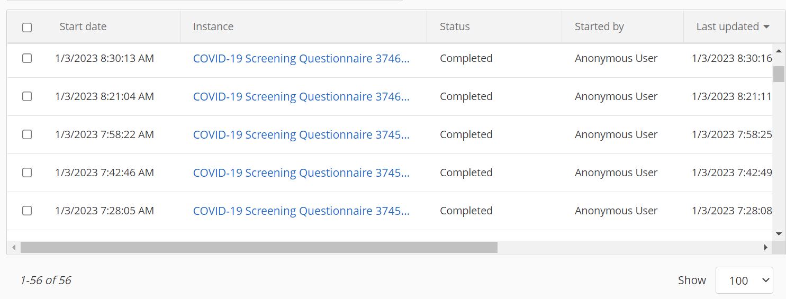This screenshot has width=786, height=299.
Task: Click the Started by column header
Action: [599, 27]
